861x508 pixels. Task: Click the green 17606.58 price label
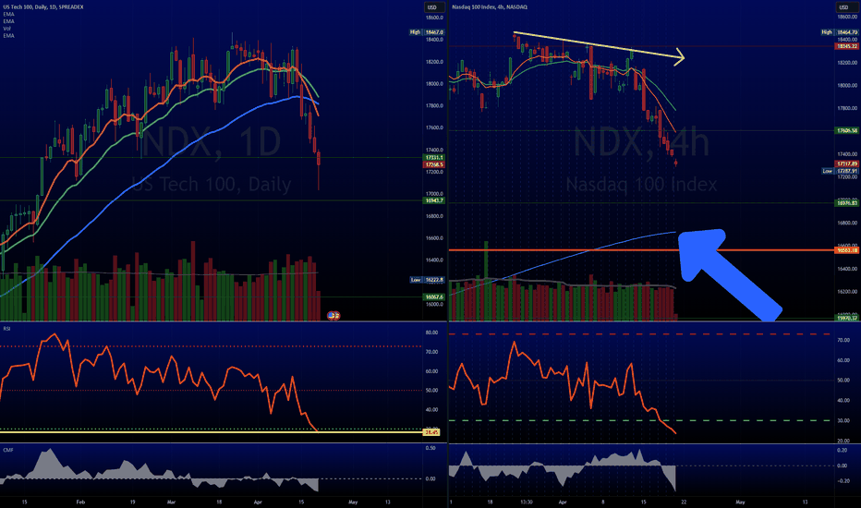[846, 131]
